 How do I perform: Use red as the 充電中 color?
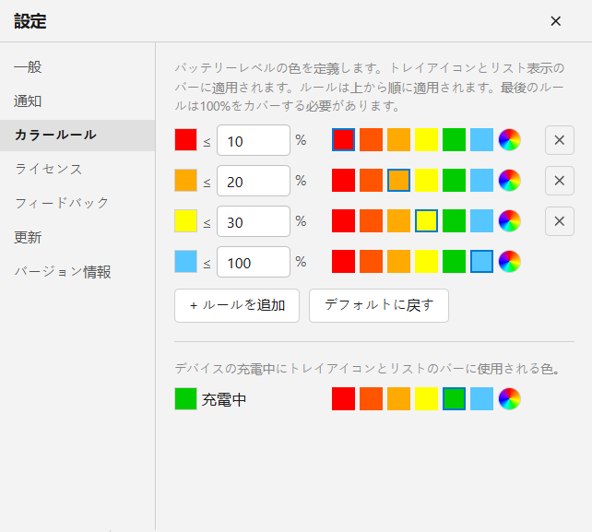point(343,398)
